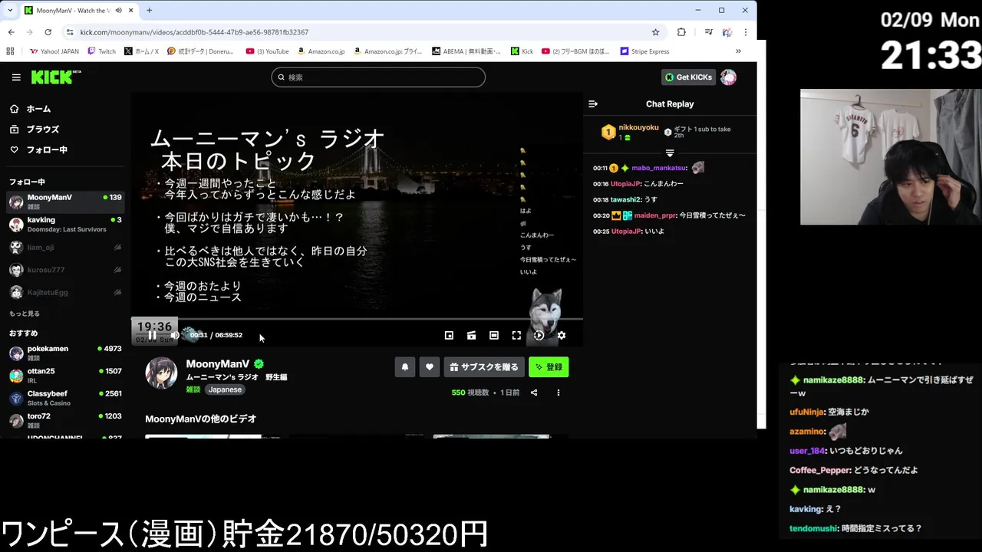Open the Chrome extensions puzzle icon
The height and width of the screenshot is (552, 982).
click(681, 32)
